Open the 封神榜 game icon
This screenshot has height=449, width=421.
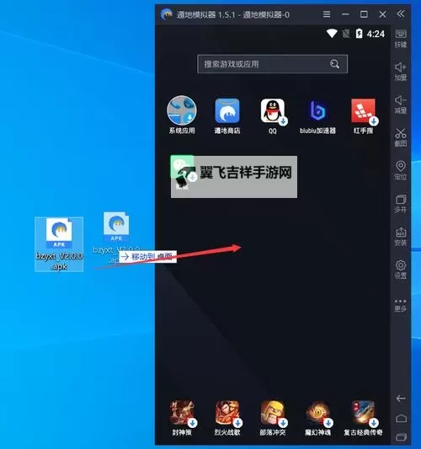(x=182, y=413)
